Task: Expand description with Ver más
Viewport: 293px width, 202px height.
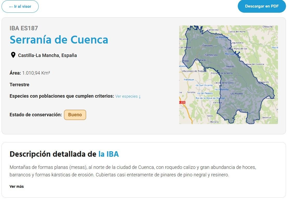Action: 17,186
